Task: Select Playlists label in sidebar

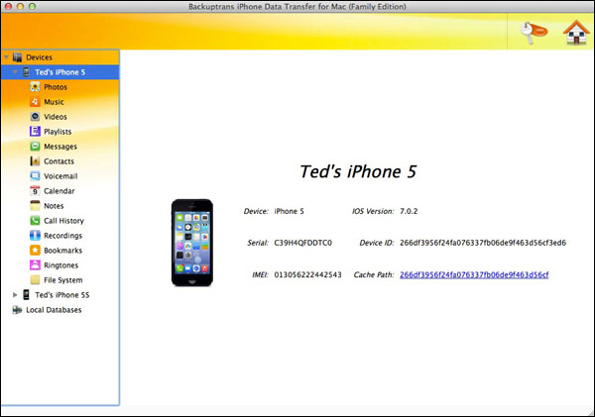Action: tap(58, 132)
